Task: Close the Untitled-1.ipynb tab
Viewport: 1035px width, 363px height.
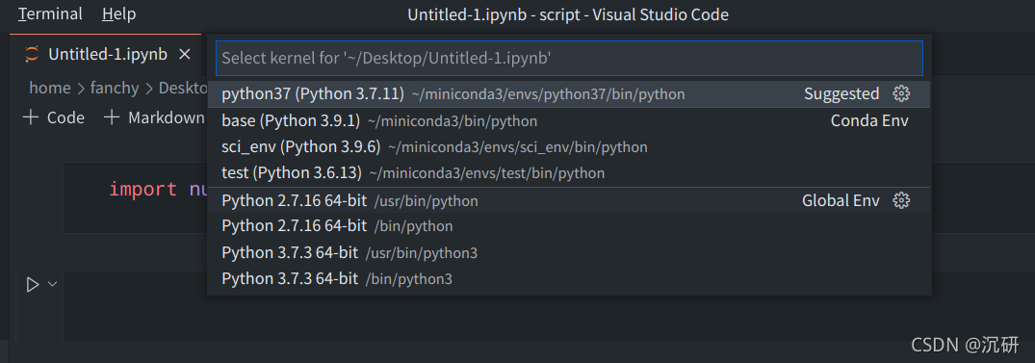Action: pyautogui.click(x=185, y=54)
